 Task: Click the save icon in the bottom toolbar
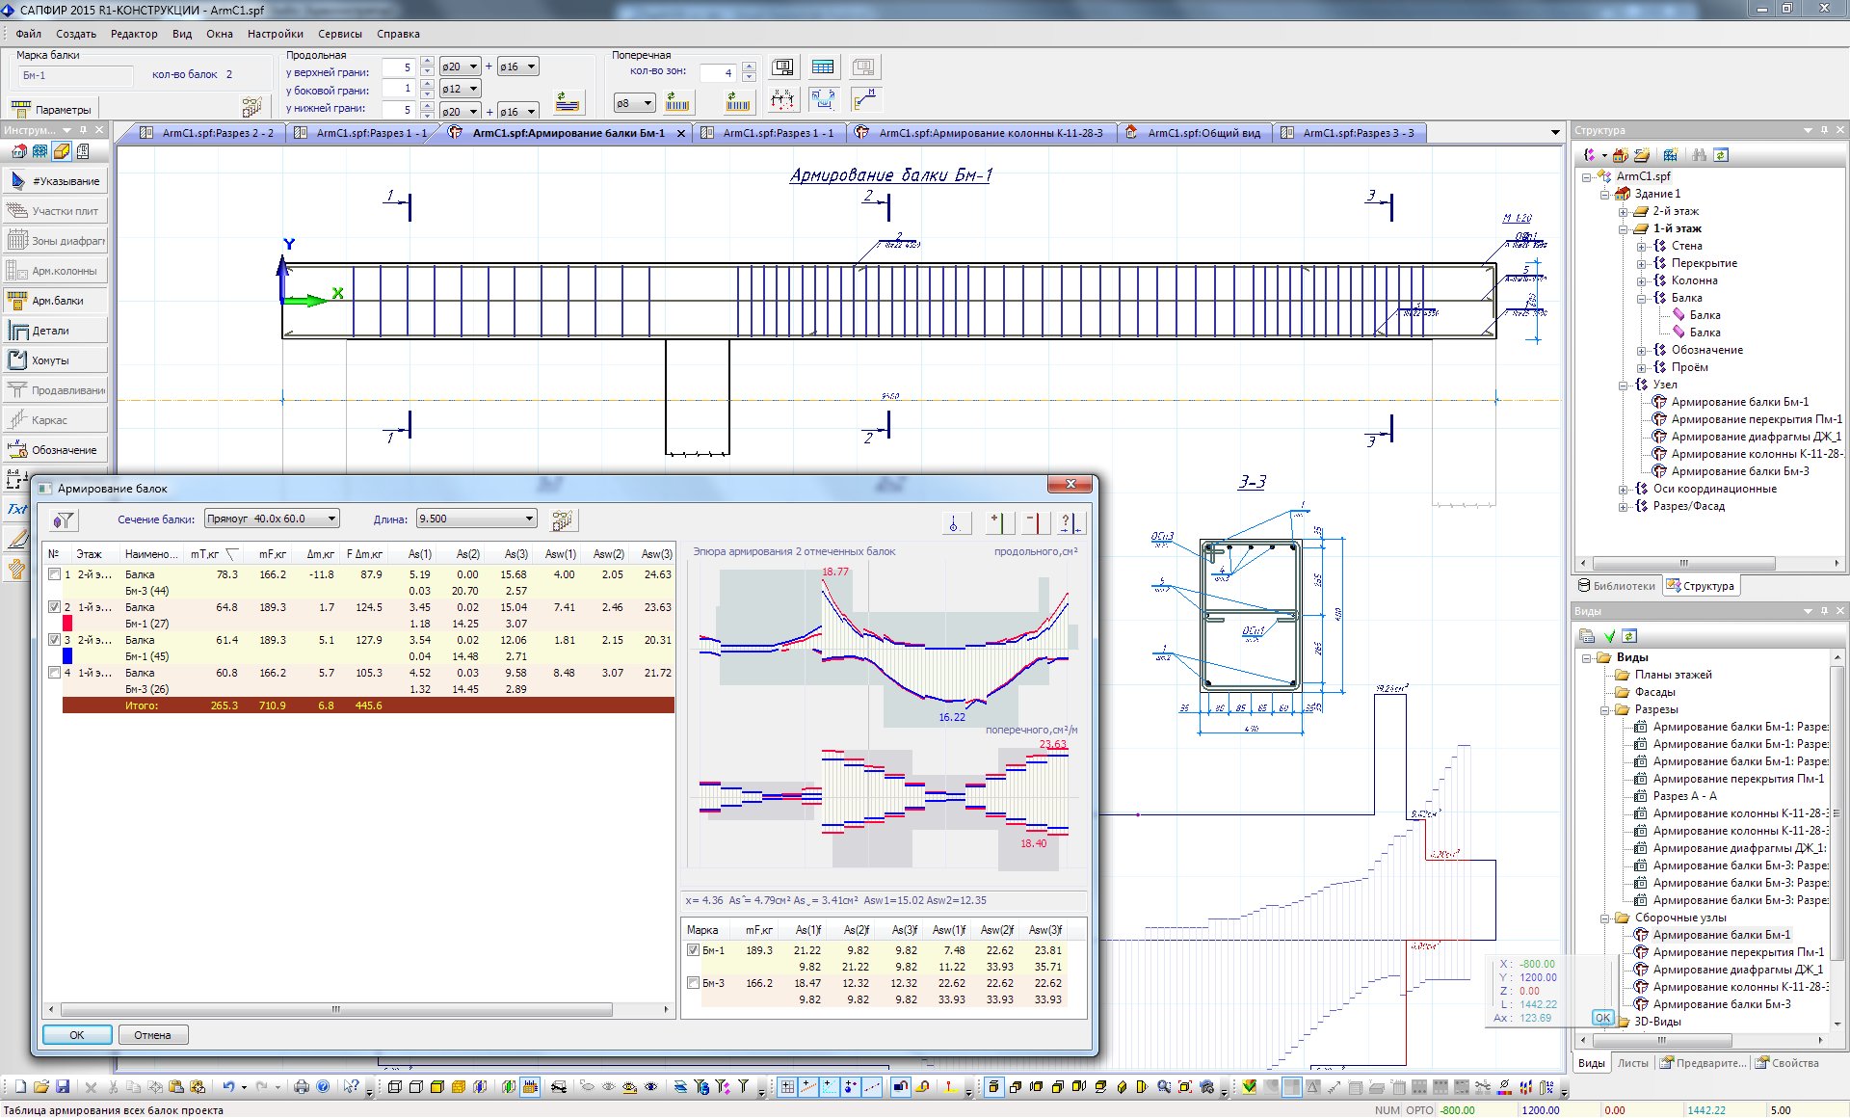tap(63, 1087)
